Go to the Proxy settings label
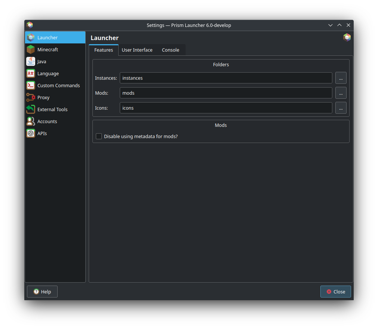The image size is (378, 329). click(43, 97)
